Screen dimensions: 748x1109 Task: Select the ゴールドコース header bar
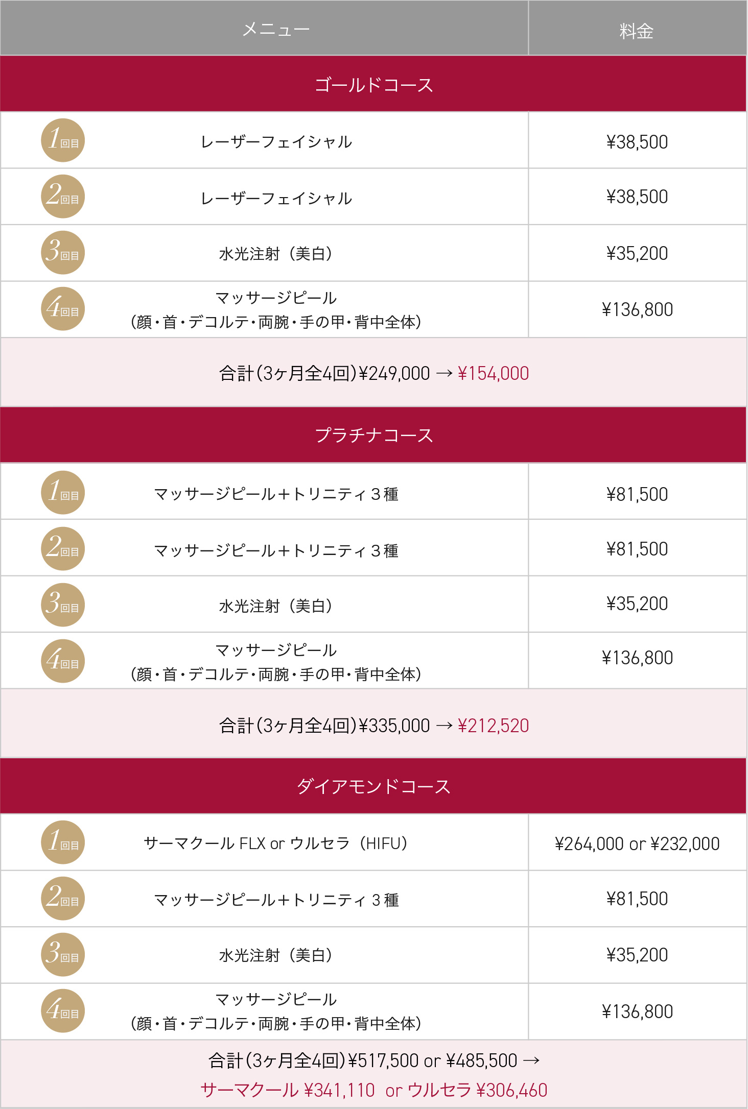click(x=373, y=84)
